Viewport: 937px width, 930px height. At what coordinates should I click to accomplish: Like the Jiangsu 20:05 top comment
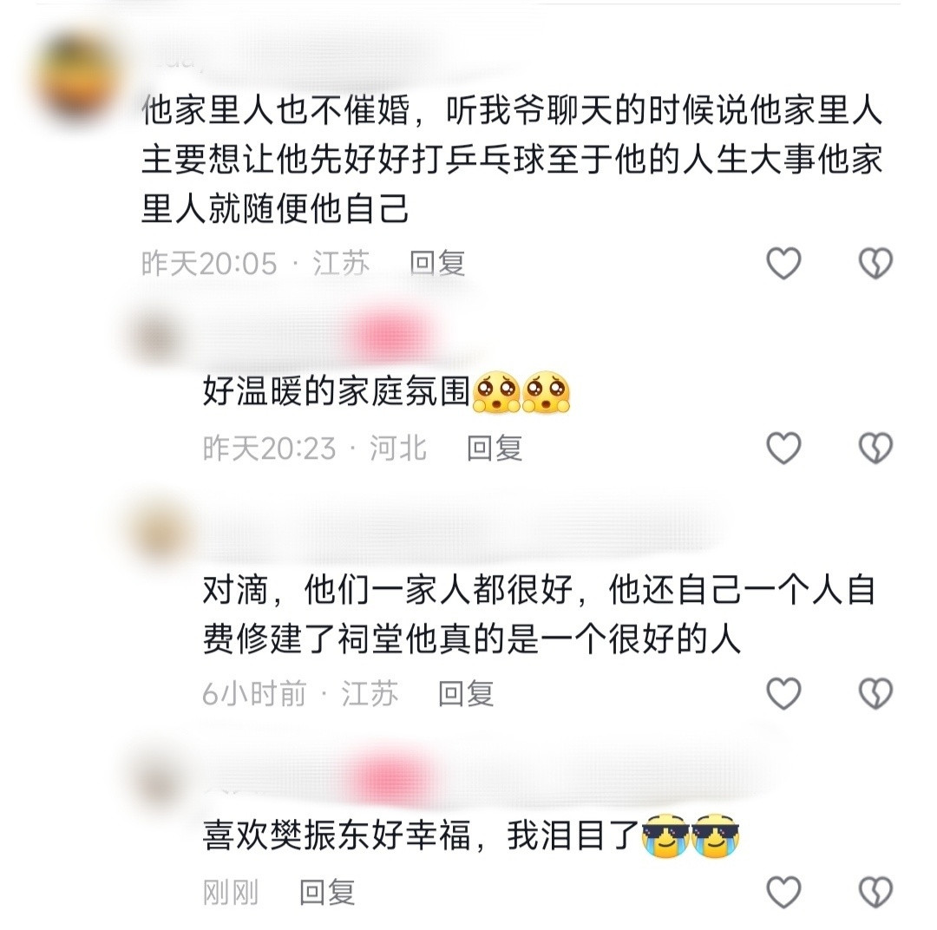click(783, 263)
